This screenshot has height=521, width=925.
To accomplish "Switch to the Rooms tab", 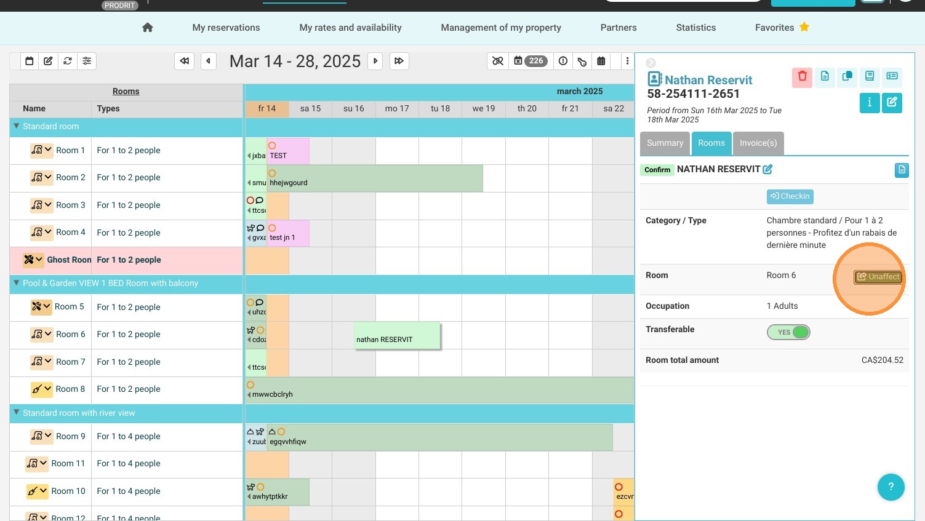I will pyautogui.click(x=711, y=143).
